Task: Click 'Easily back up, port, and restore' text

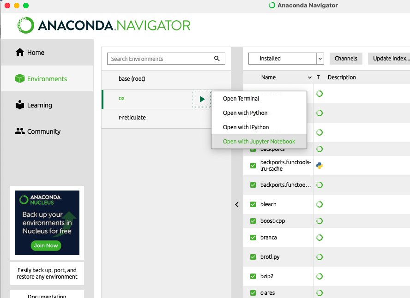Action: pyautogui.click(x=47, y=274)
